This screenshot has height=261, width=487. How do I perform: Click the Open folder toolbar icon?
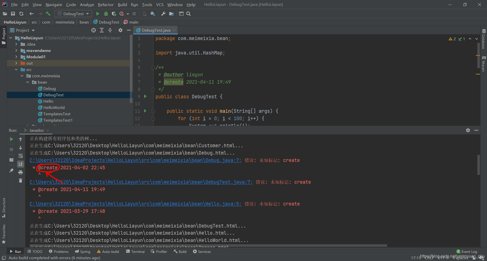(5, 14)
